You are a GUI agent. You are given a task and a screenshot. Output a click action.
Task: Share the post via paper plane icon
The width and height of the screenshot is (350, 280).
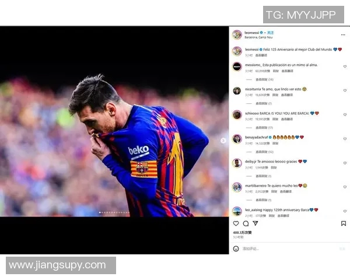coord(256,223)
